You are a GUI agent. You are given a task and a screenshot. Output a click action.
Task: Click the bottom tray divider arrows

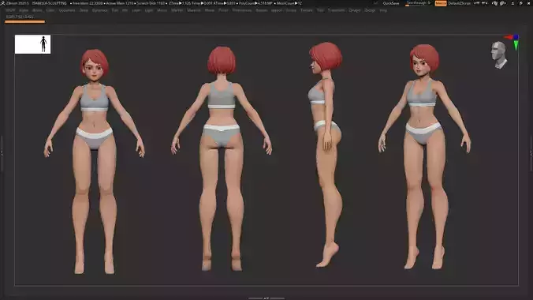[x=266, y=298]
